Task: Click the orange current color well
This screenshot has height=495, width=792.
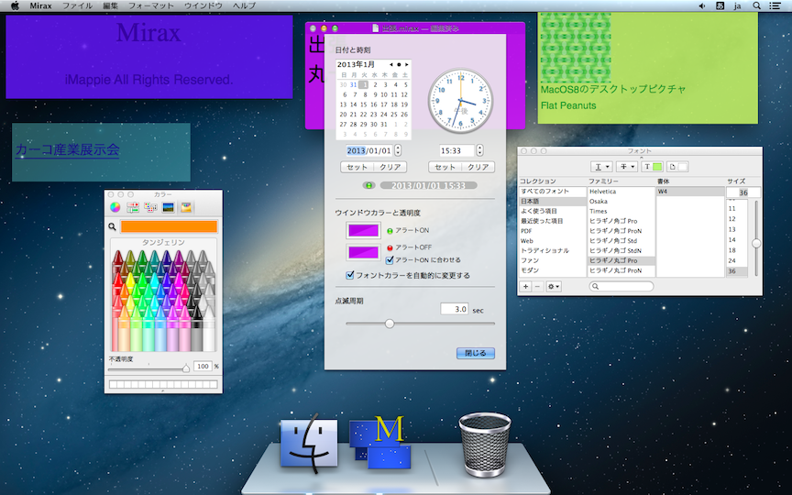Action: (169, 226)
